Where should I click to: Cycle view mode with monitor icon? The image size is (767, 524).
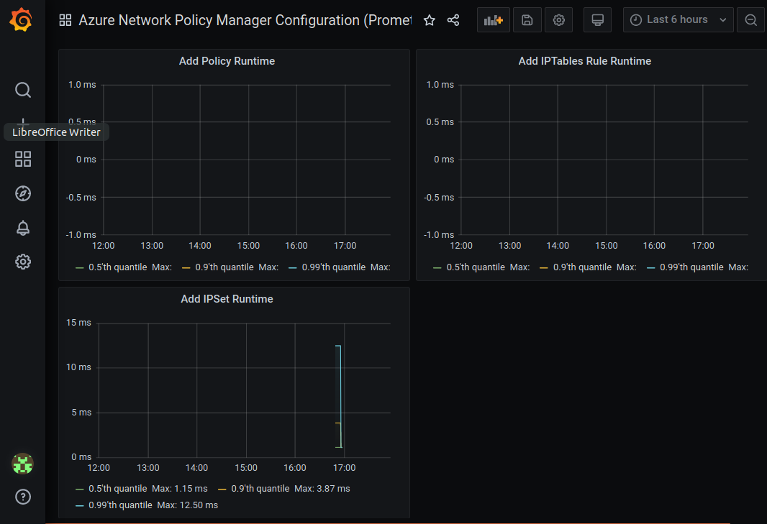(597, 20)
